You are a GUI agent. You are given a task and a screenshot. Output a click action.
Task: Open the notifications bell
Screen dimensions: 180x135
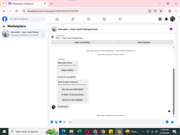pos(166,19)
